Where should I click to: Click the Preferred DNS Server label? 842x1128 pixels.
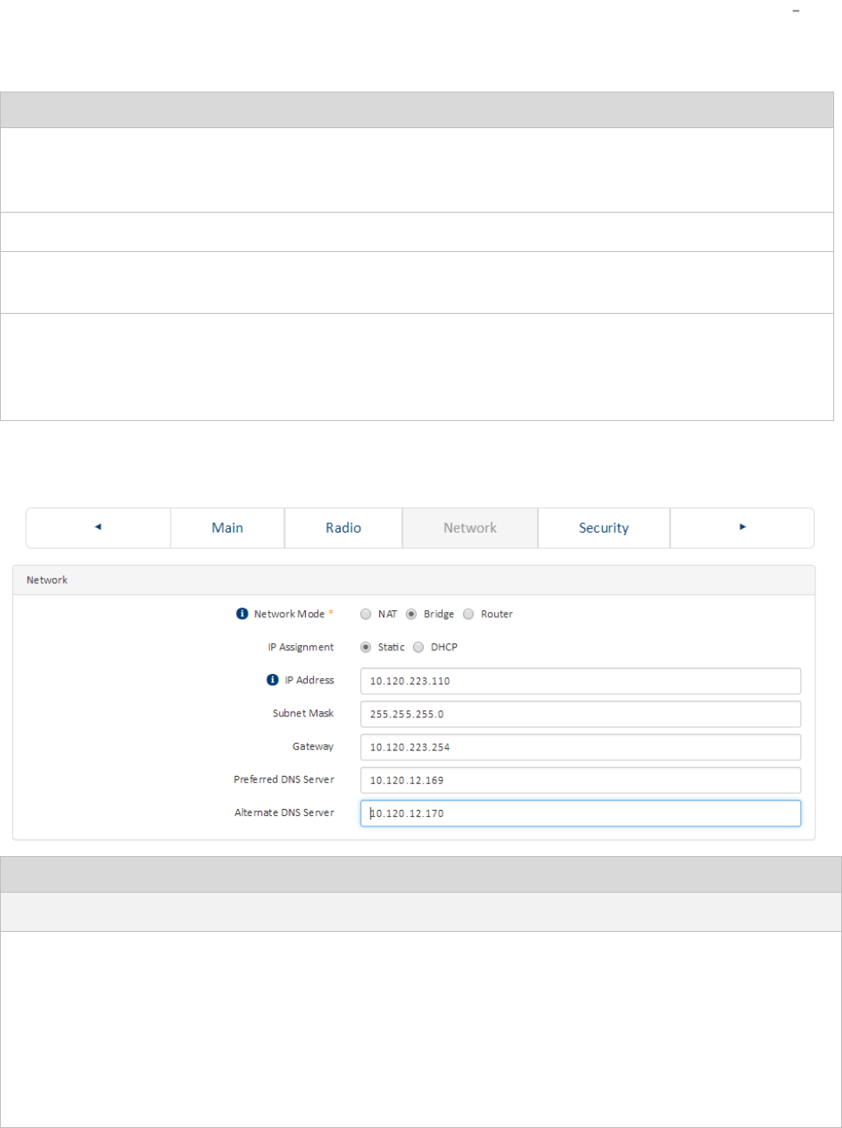coord(284,780)
